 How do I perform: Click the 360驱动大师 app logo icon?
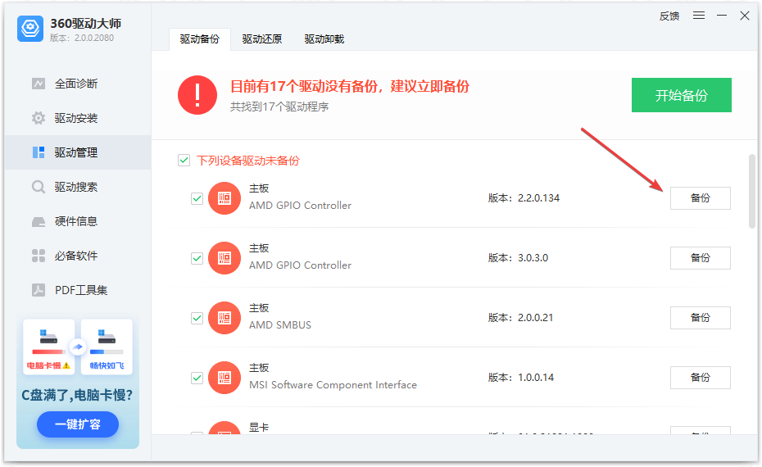pos(30,29)
